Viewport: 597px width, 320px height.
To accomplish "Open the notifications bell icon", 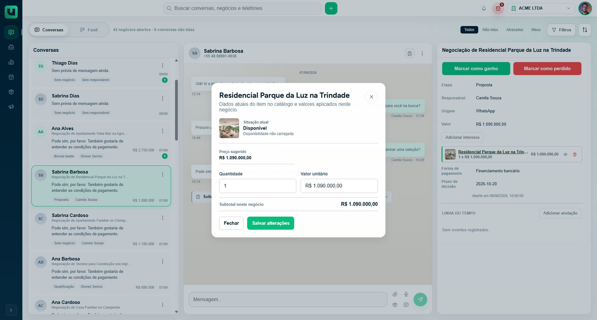I will coord(484,8).
